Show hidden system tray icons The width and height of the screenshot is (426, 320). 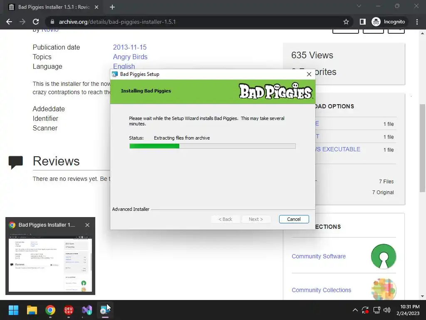(355, 310)
